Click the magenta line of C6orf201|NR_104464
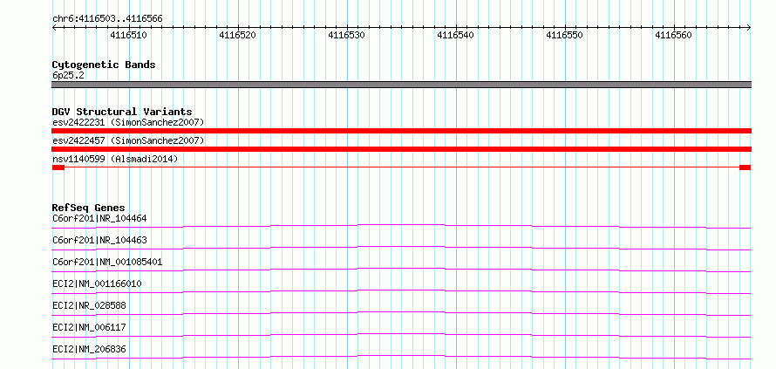Image resolution: width=776 pixels, height=369 pixels. coord(401,226)
